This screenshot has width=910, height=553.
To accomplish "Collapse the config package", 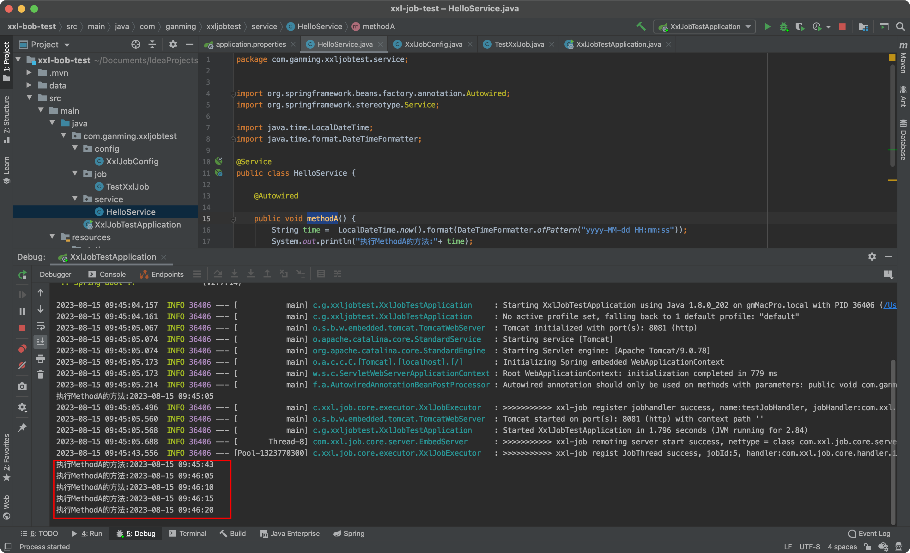I will (x=75, y=148).
